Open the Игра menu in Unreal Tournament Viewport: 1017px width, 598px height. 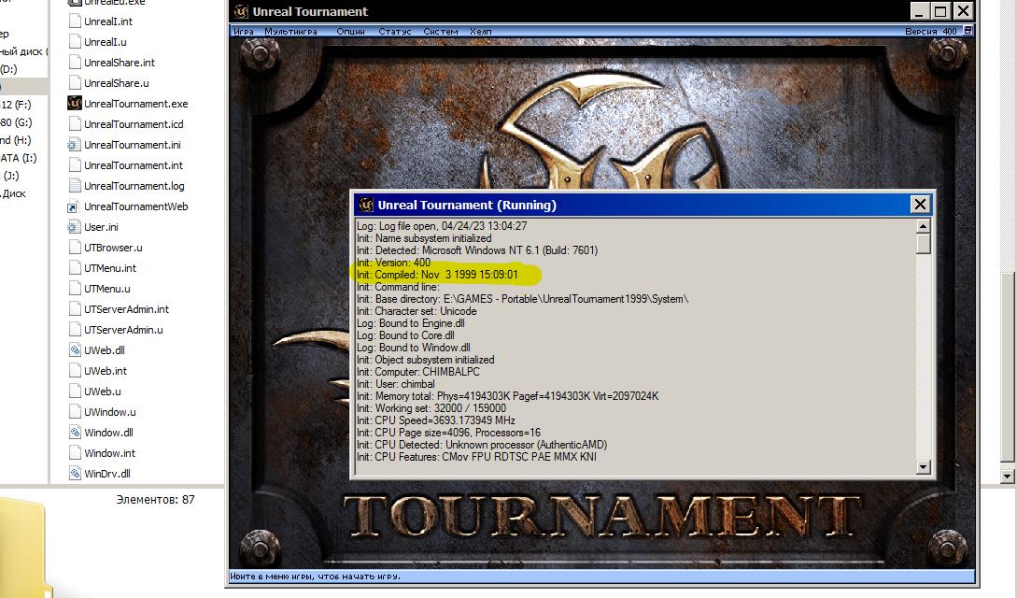(243, 31)
